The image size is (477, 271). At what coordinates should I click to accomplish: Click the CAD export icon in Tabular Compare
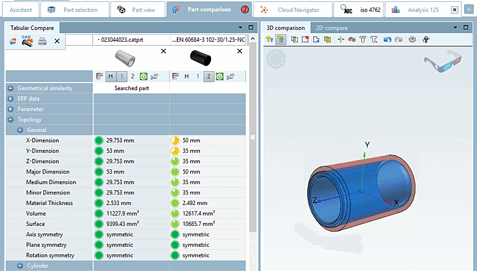coord(27,41)
